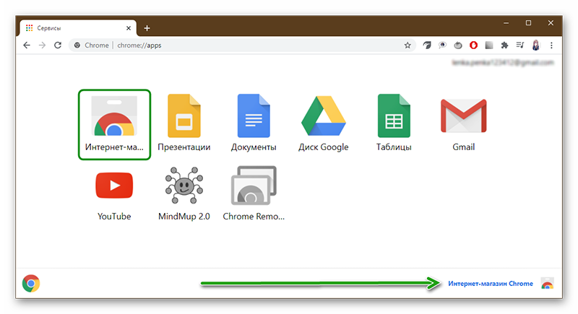This screenshot has width=578, height=314.
Task: Open the Extensions puzzle menu
Action: [x=504, y=45]
